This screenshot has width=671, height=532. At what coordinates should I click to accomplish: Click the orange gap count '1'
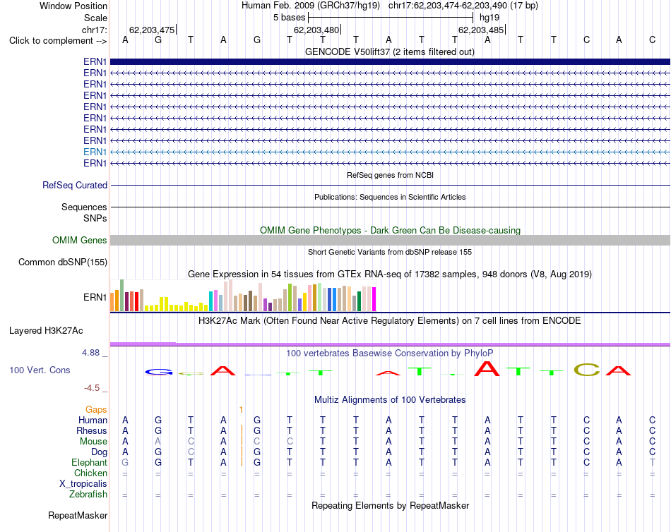pyautogui.click(x=242, y=410)
